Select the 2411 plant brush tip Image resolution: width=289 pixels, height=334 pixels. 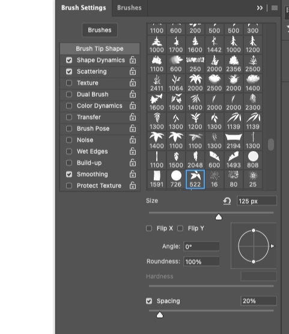coord(157,83)
